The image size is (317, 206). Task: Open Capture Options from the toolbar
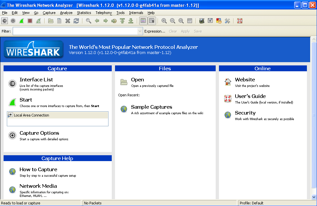[13, 21]
